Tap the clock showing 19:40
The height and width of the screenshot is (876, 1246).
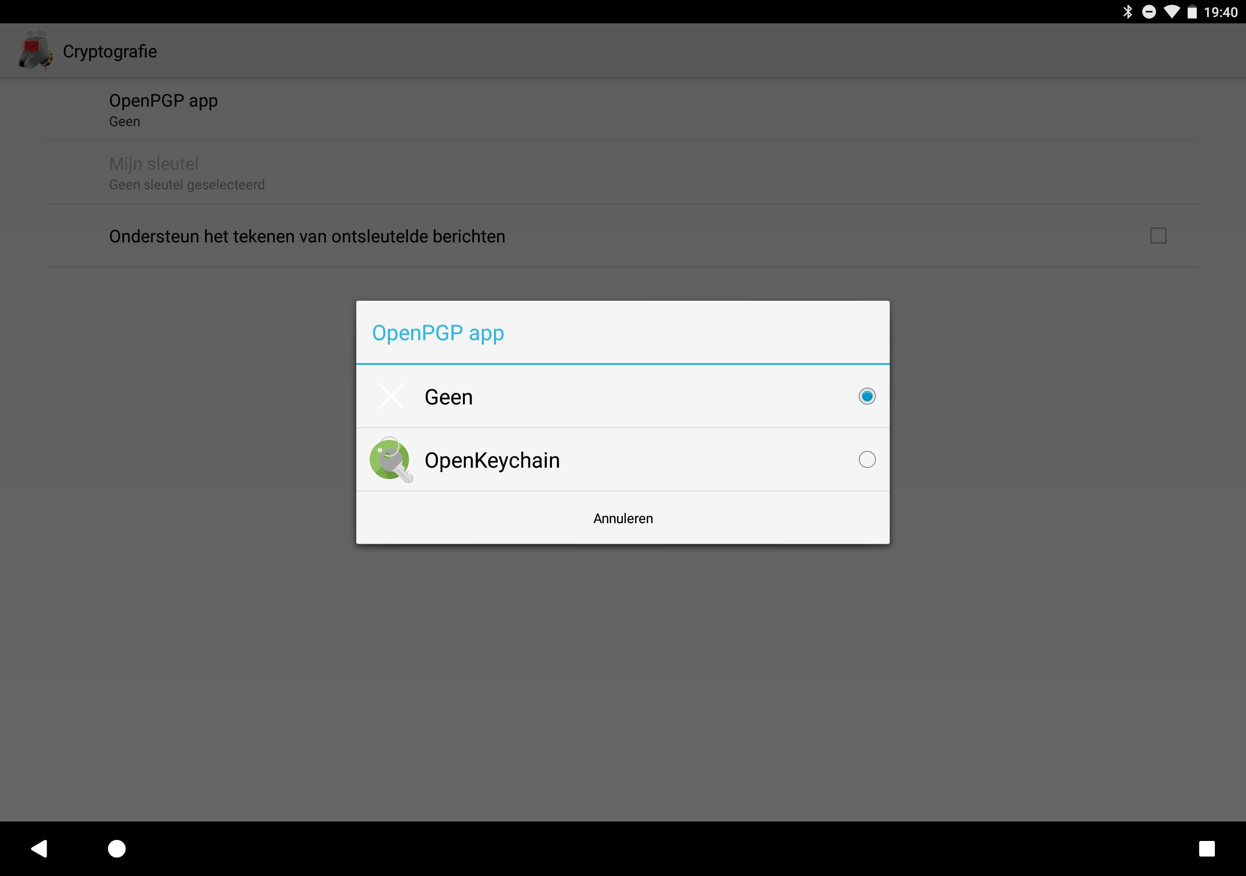point(1221,12)
